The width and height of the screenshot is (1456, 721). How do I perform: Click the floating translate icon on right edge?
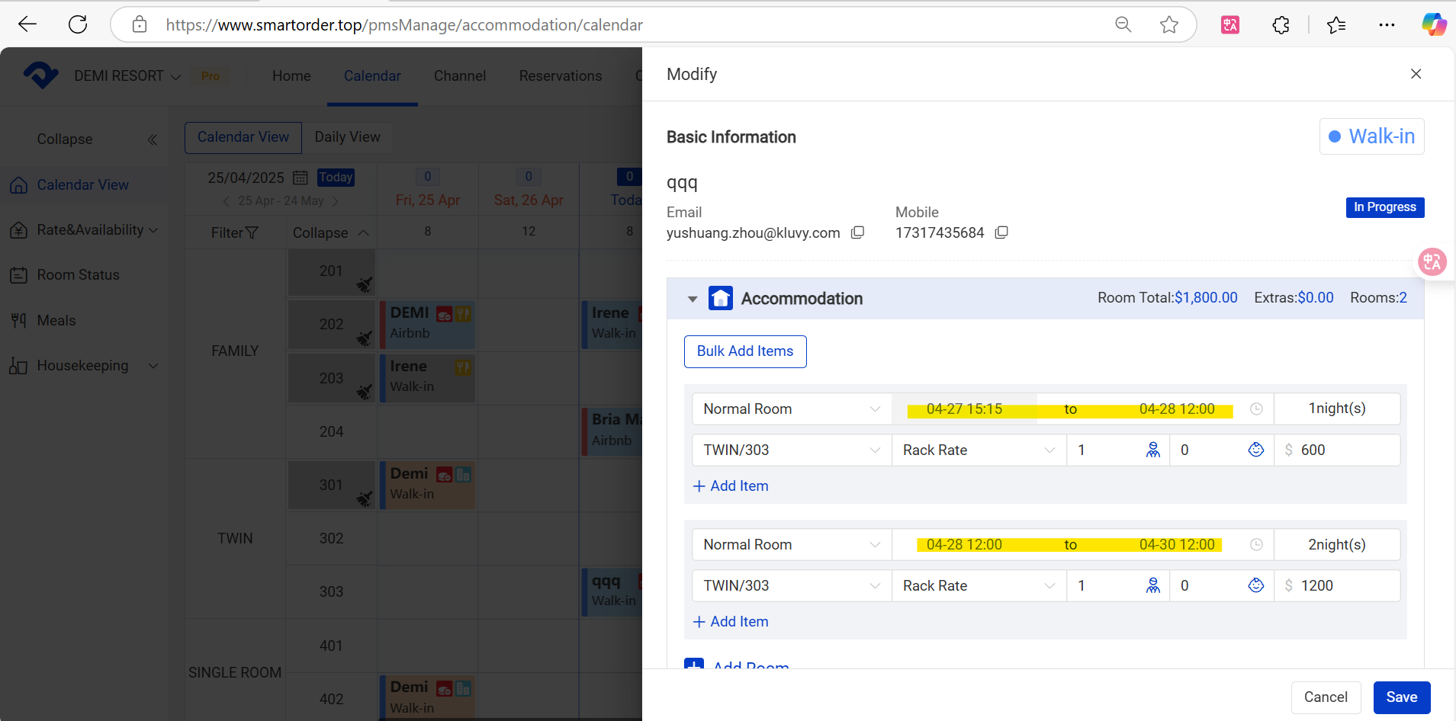pyautogui.click(x=1432, y=262)
